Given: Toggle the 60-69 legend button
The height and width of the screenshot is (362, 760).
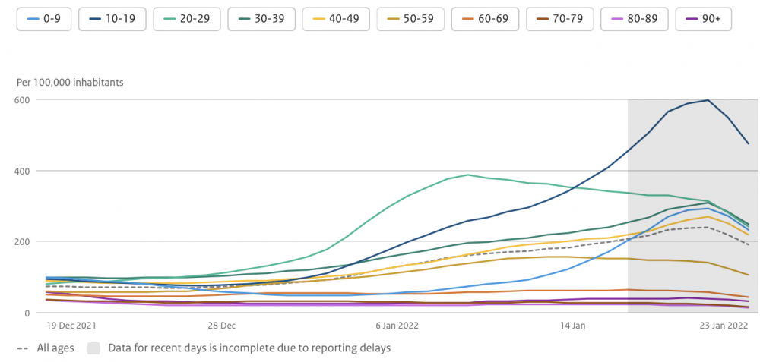Looking at the screenshot, I should [x=486, y=19].
